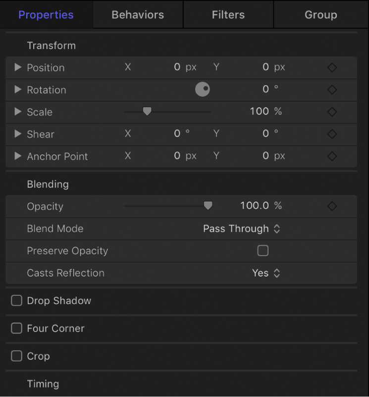Screen dimensions: 369x397
Task: Open the Filters tab
Action: 228,15
